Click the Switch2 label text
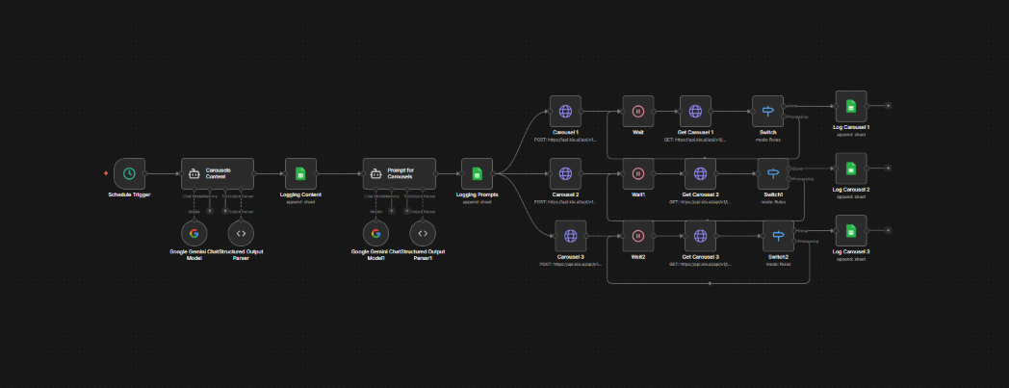Image resolution: width=1009 pixels, height=388 pixels. (x=779, y=257)
